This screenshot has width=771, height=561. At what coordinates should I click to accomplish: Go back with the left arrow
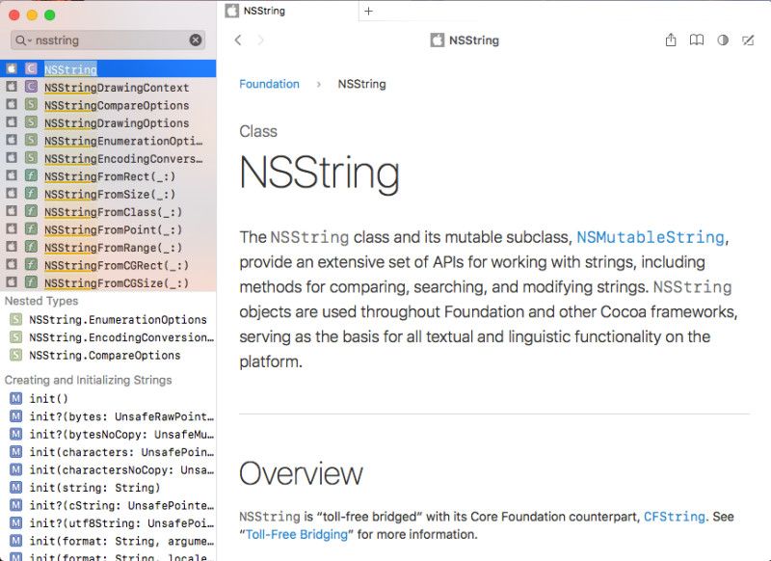tap(238, 40)
